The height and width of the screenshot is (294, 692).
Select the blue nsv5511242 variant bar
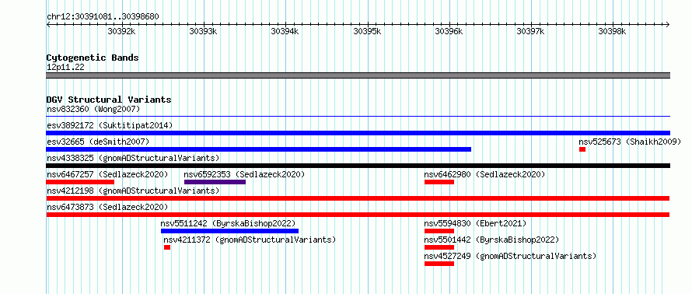229,231
